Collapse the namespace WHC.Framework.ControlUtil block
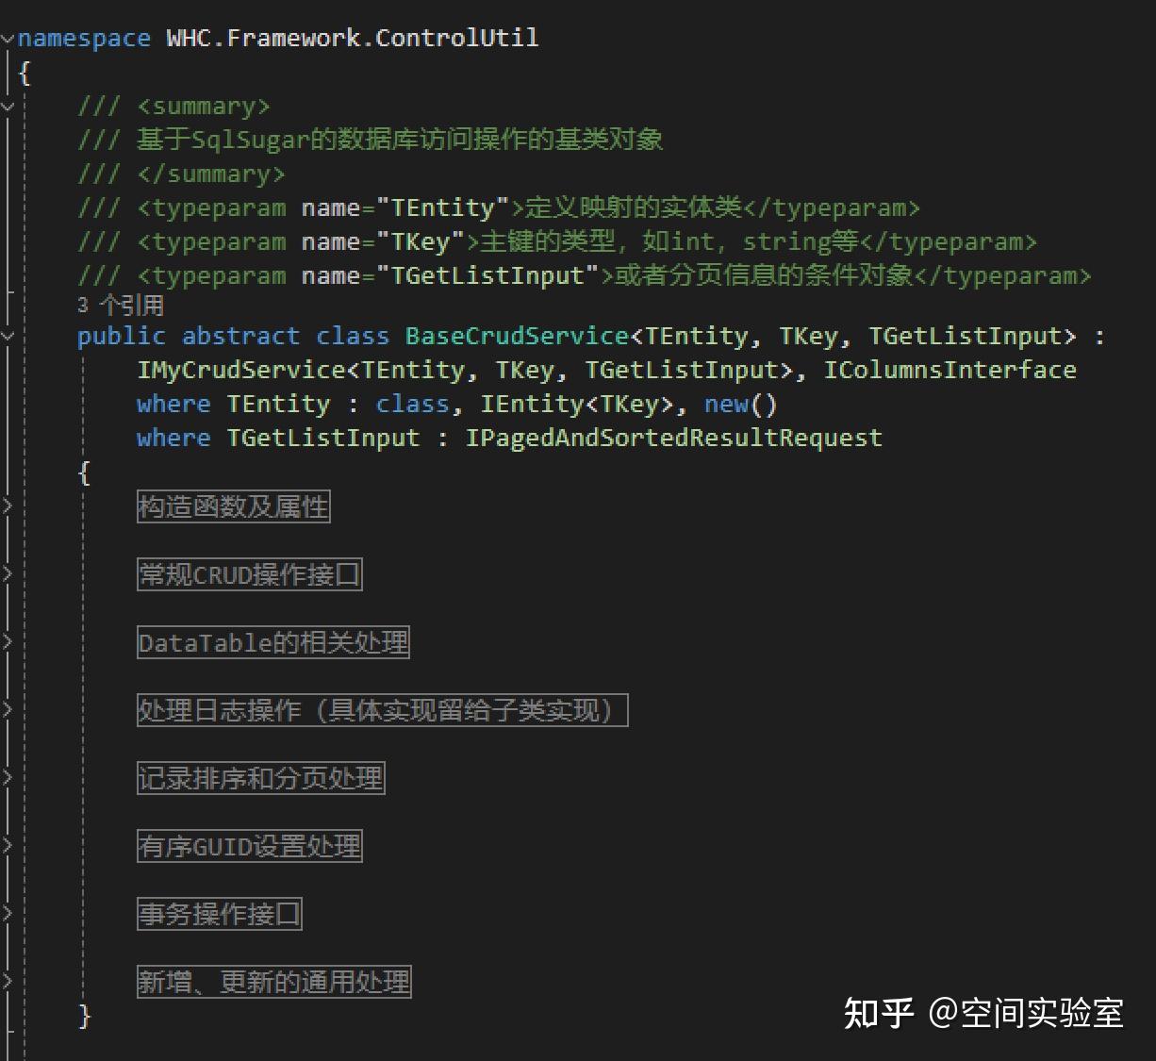 [x=8, y=39]
